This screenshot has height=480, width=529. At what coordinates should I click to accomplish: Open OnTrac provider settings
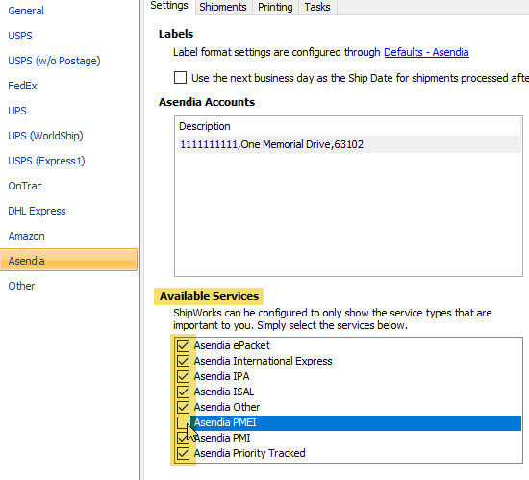coord(25,186)
